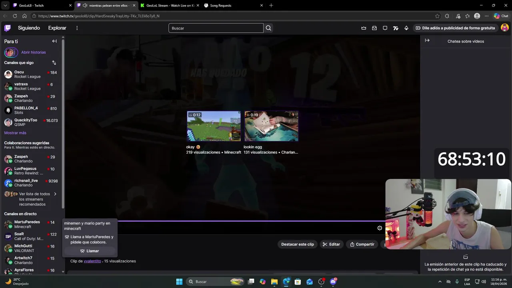Open the Siguiendo page

29,28
